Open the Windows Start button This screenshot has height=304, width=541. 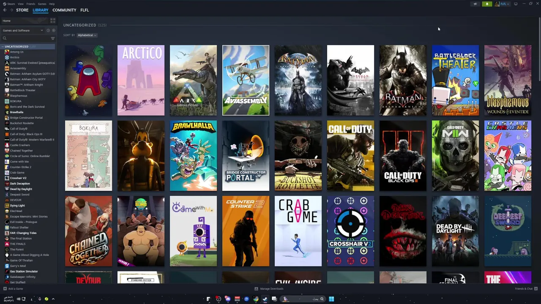click(331, 299)
